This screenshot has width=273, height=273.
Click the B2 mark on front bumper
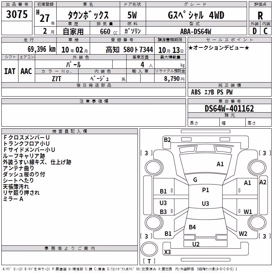tap(167, 140)
